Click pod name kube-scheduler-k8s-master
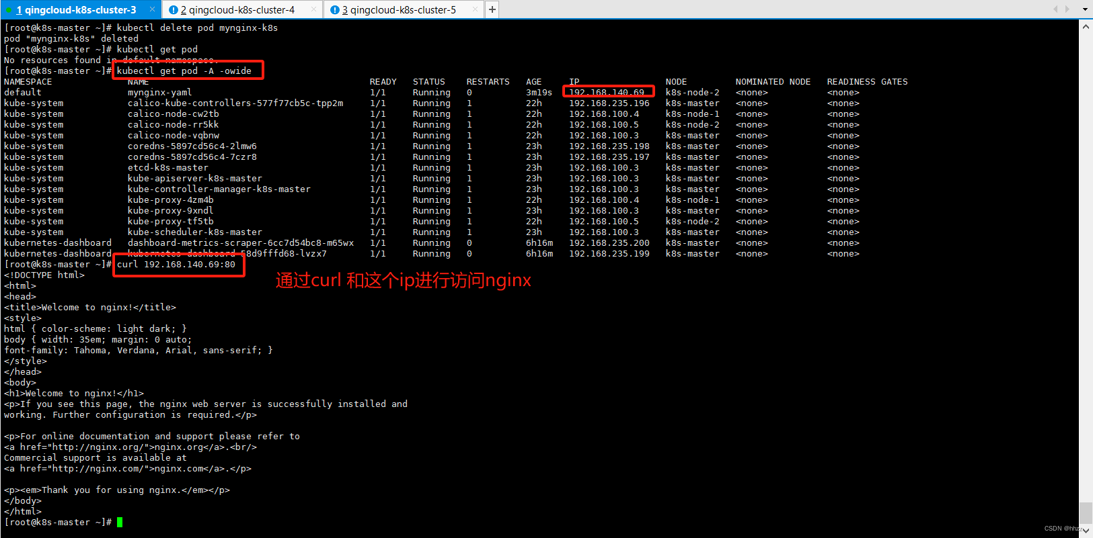1093x538 pixels. [x=194, y=232]
